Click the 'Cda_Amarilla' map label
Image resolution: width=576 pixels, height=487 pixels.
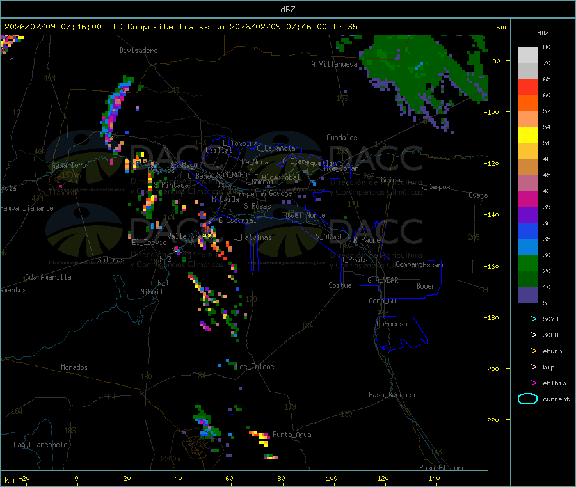48,277
